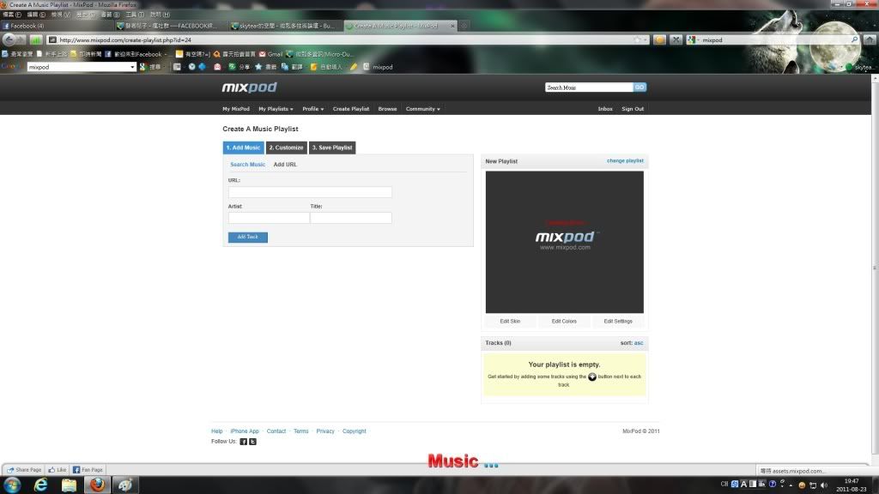Image resolution: width=879 pixels, height=494 pixels.
Task: Select the Add URL sub-tab
Action: (x=285, y=165)
